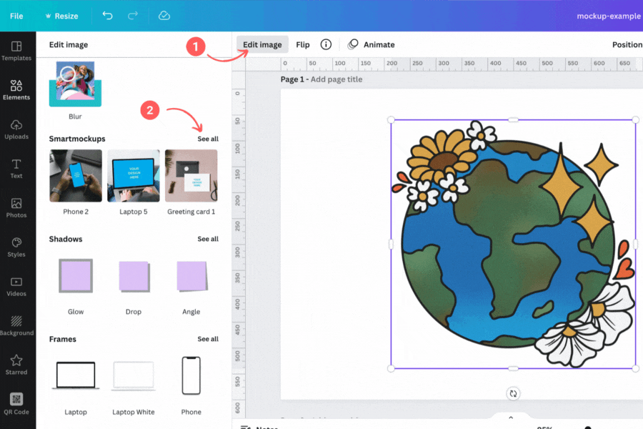The image size is (643, 429).
Task: Click the Resize button
Action: point(61,16)
